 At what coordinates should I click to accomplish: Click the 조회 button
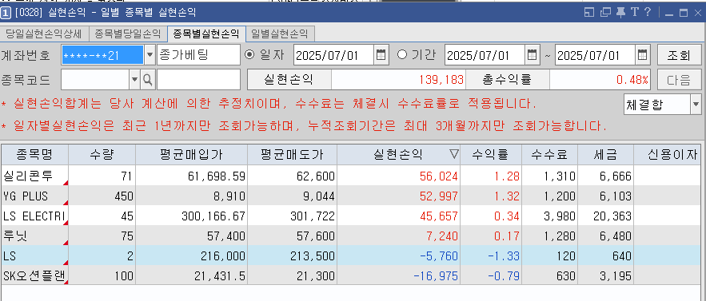680,55
